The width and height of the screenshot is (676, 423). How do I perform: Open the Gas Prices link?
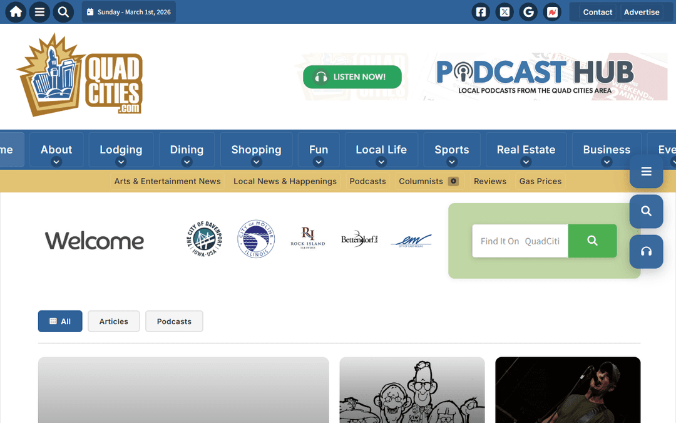(x=540, y=181)
